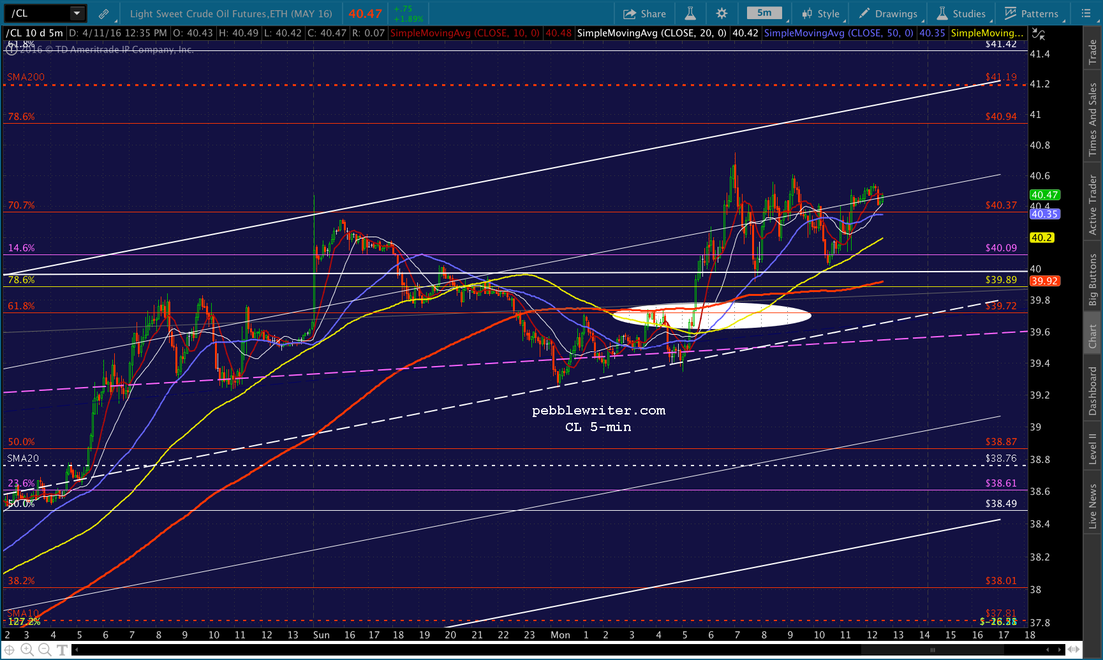Click the info icon at chart's top-left
The height and width of the screenshot is (660, 1103).
(11, 49)
